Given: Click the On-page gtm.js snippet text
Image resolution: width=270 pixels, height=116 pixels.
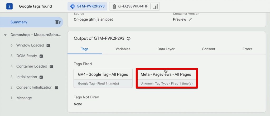Looking at the screenshot, I should pos(93,19).
